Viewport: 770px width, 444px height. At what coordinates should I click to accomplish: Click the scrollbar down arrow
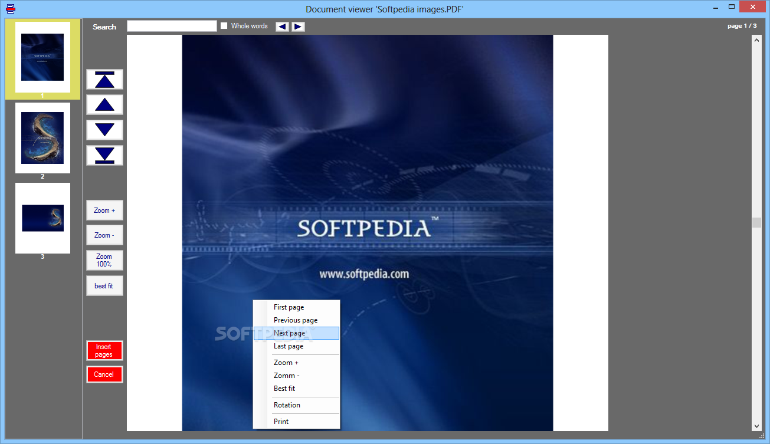pyautogui.click(x=756, y=426)
